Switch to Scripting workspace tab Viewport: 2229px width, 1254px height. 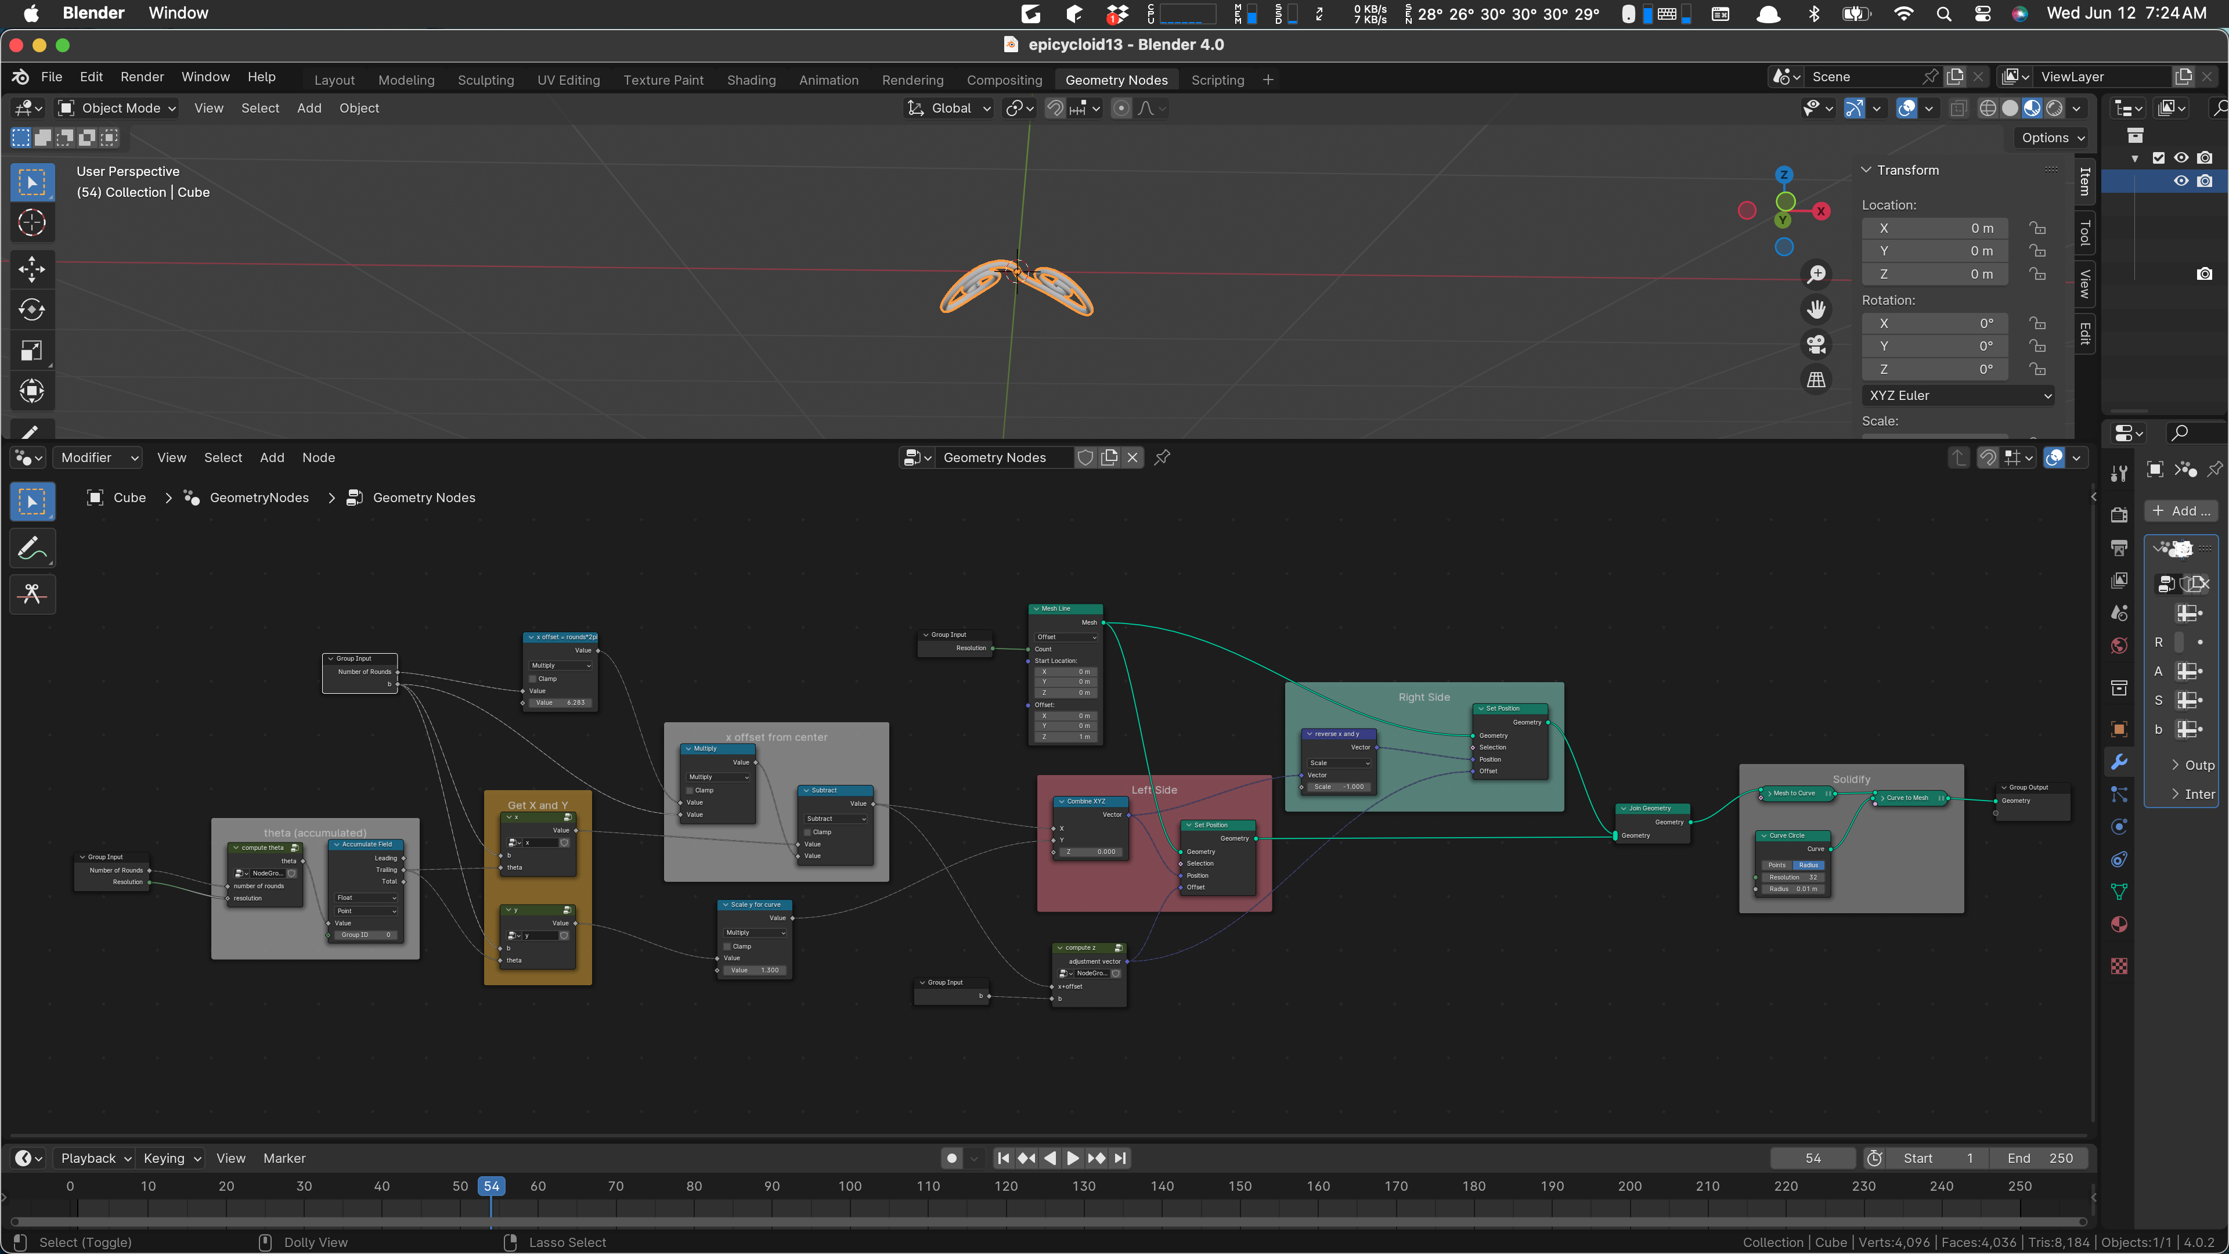[1217, 80]
